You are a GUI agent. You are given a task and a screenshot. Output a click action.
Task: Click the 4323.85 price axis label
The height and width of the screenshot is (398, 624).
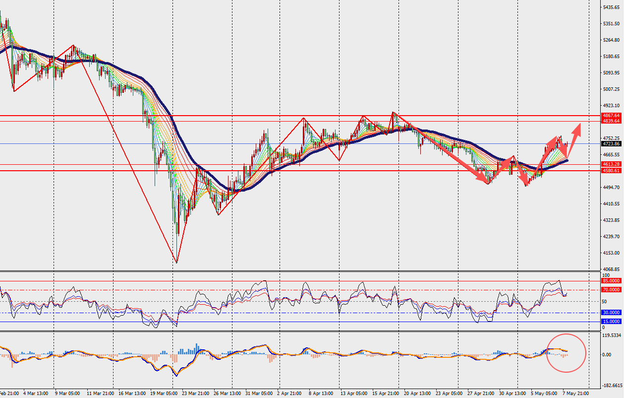click(x=612, y=220)
